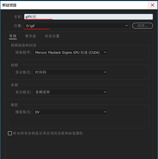Image resolution: width=158 pixels, height=159 pixels.
Task: Click the D:\gif path text
Action: (x=30, y=26)
